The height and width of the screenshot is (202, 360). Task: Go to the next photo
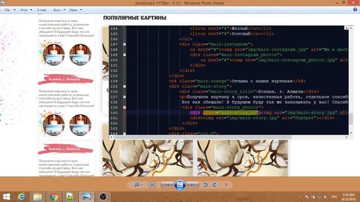[x=192, y=185]
